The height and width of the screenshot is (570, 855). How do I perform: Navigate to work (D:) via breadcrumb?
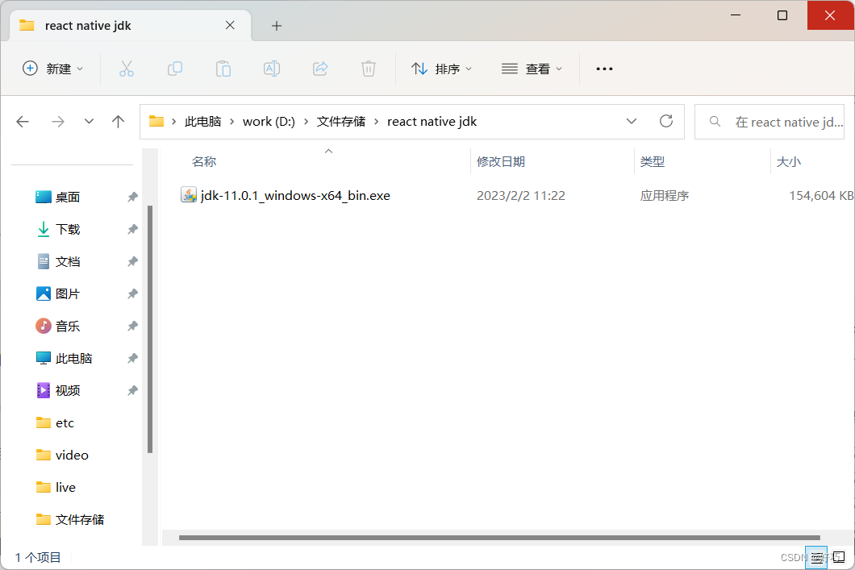(269, 121)
